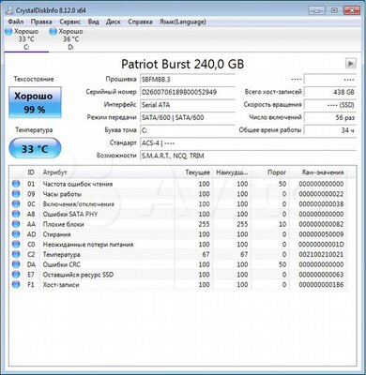This screenshot has height=375, width=366.
Task: Click the firmware field SBFMBB.3
Action: click(188, 80)
